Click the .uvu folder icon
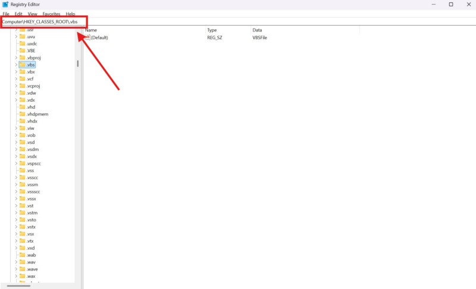 point(22,36)
